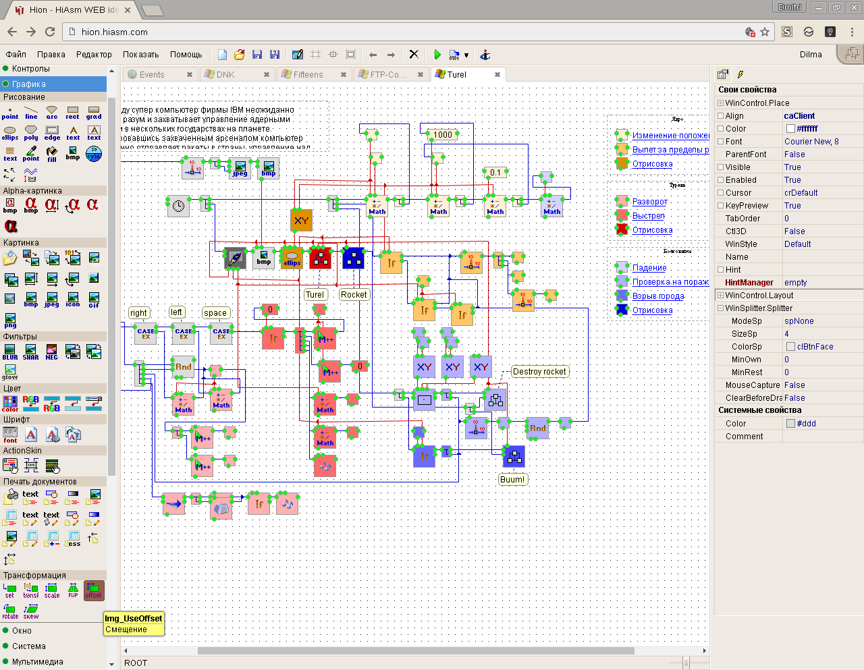Expand the WinControl.Place property group
This screenshot has height=670, width=864.
[x=721, y=103]
